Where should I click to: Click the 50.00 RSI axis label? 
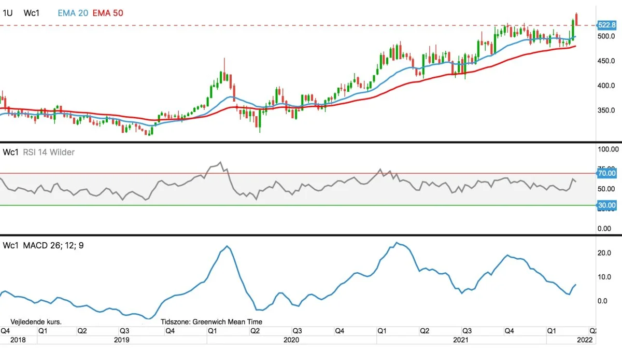[606, 189]
